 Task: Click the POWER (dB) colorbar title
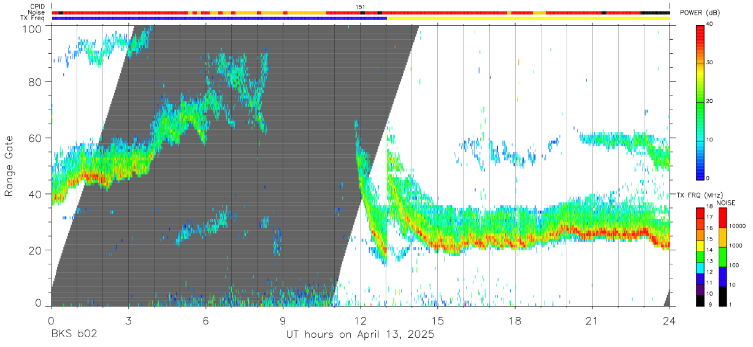[699, 12]
